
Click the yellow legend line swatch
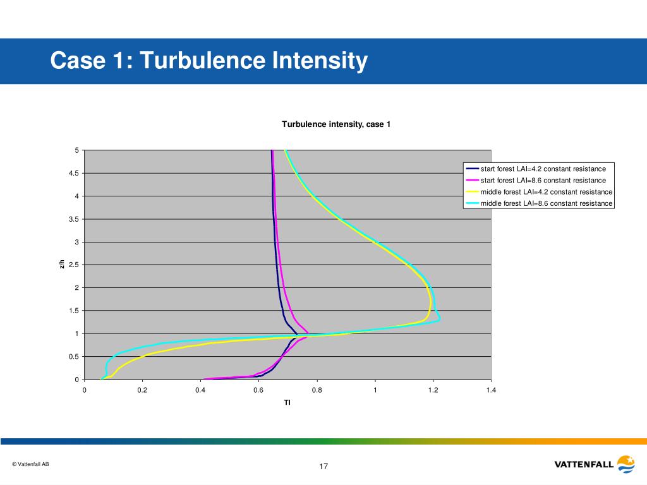click(x=472, y=192)
